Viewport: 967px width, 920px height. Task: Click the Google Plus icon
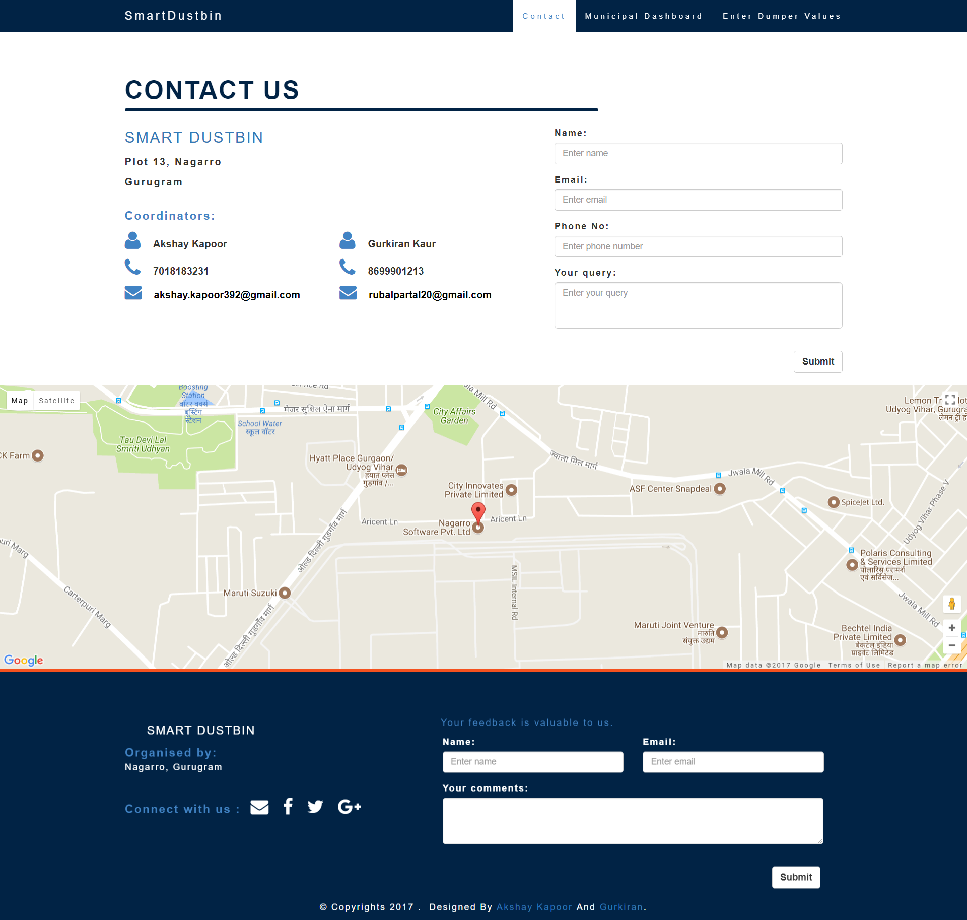click(350, 807)
